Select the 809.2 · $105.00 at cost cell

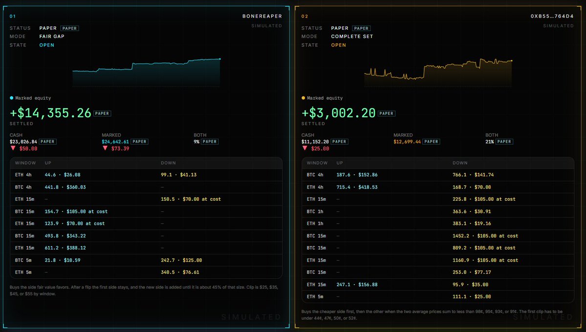484,248
